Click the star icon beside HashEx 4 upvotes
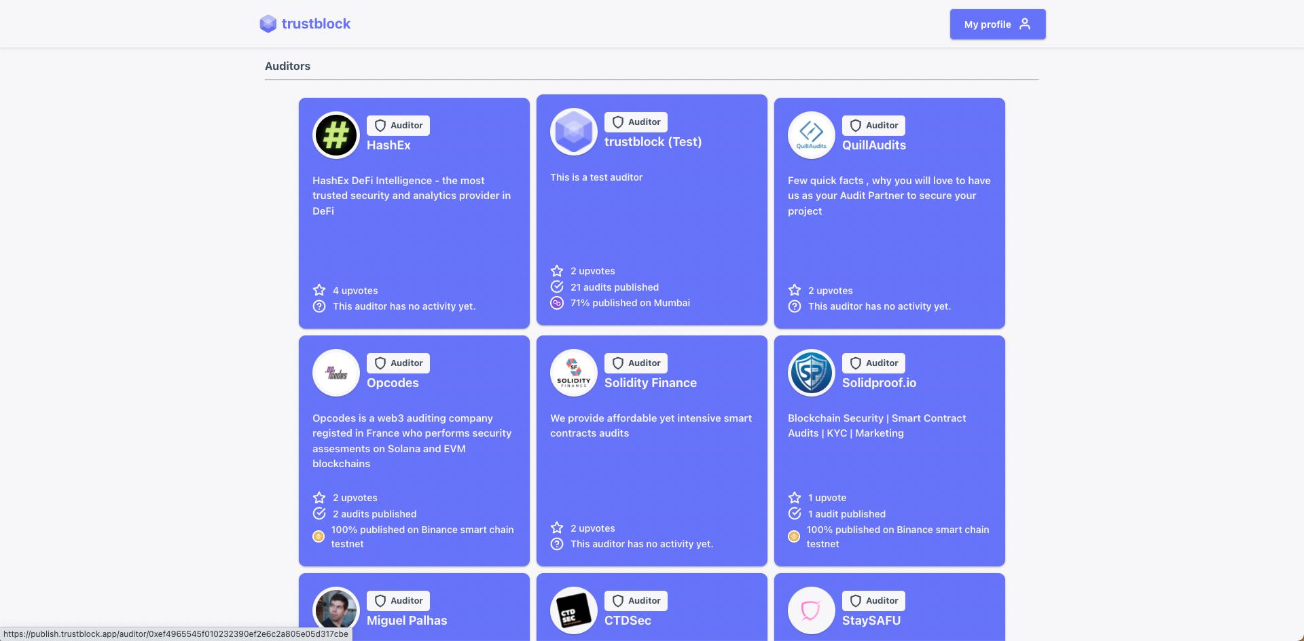The image size is (1304, 641). coord(319,290)
